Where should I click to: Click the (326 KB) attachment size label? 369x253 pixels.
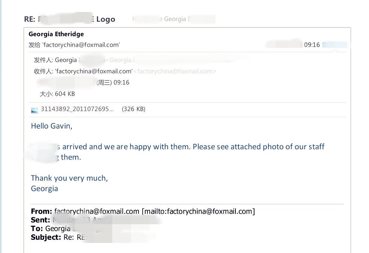coord(134,109)
